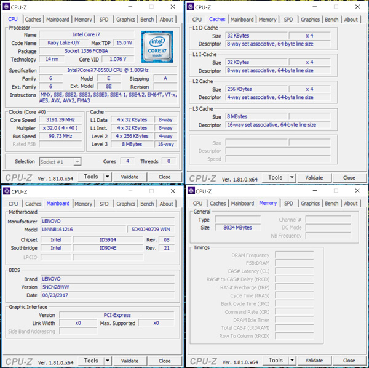Click Tools button in the Caches window

point(276,177)
